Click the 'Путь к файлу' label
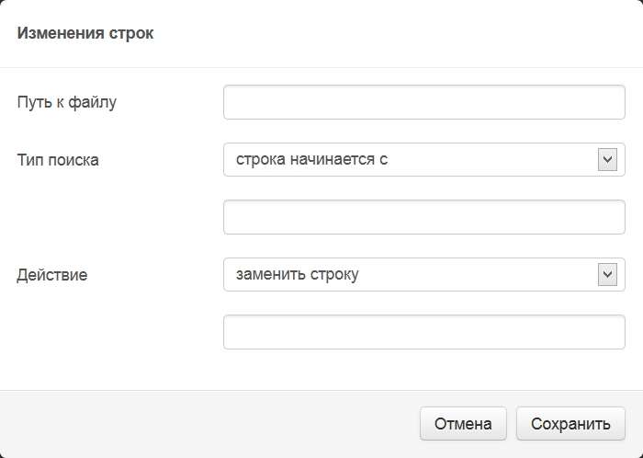Screen dimensions: 643x458 tap(67, 102)
